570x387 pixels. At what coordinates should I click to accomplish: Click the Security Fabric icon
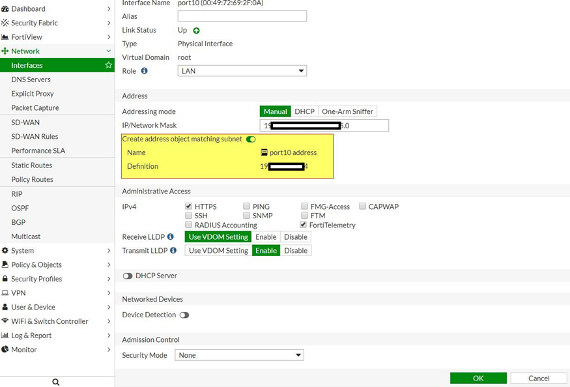(5, 23)
